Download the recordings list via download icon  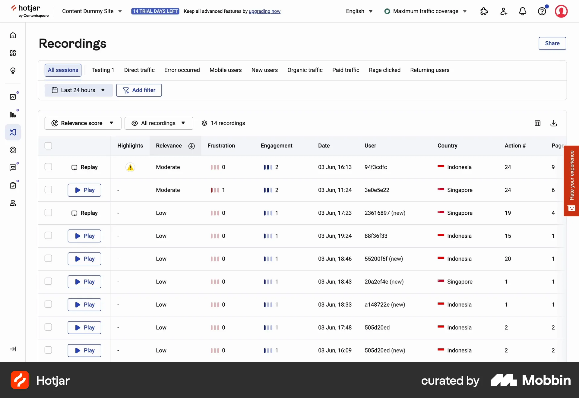pos(553,123)
